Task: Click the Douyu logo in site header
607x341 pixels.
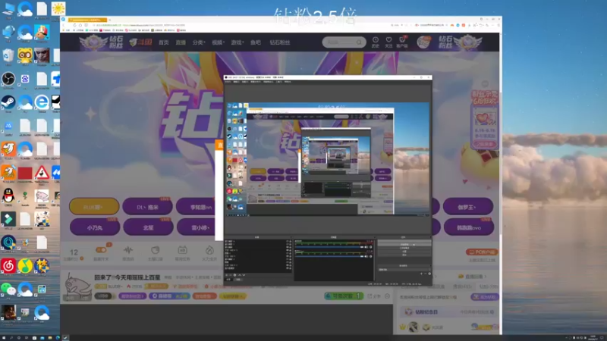Action: click(x=140, y=42)
